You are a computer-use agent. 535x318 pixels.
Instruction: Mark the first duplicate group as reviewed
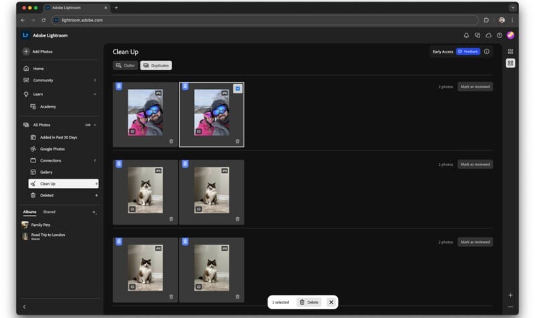click(475, 87)
